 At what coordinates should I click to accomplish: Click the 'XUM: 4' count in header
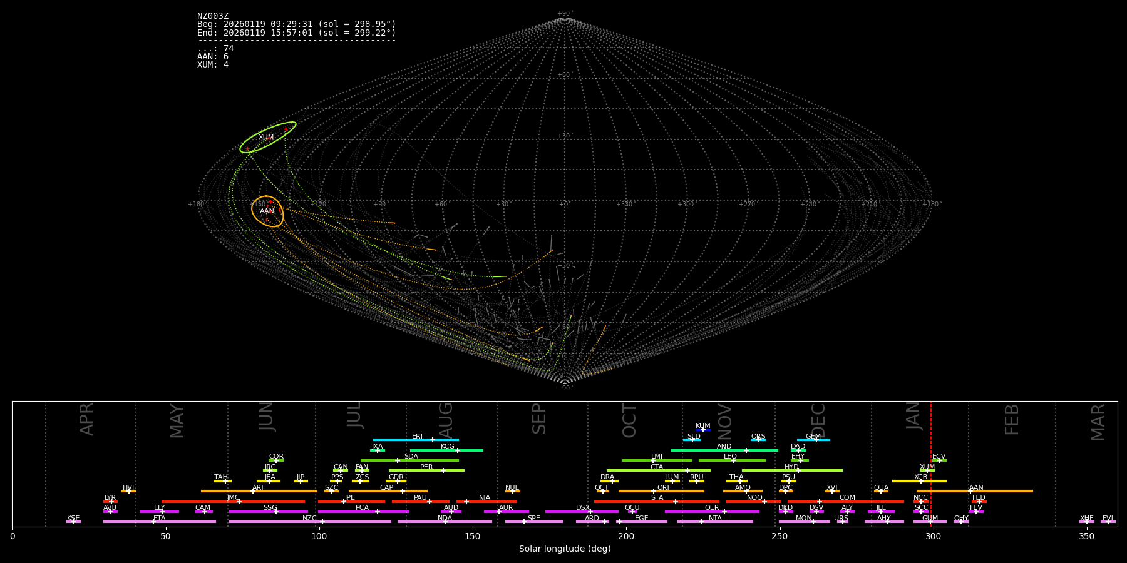(213, 64)
